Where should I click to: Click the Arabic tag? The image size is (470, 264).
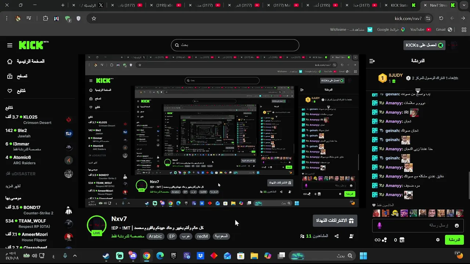pyautogui.click(x=155, y=236)
